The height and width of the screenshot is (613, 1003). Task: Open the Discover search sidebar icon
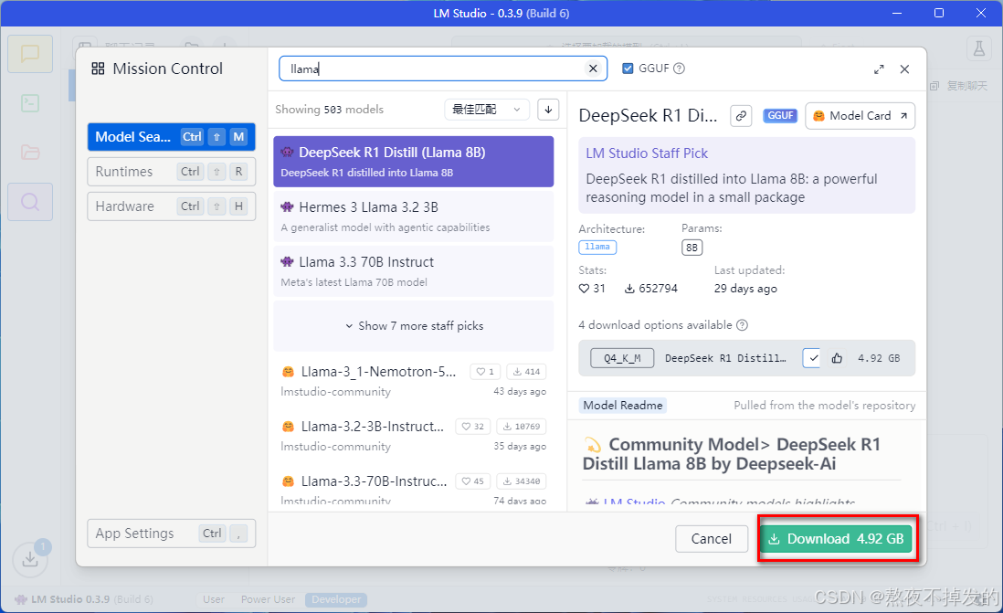point(30,202)
